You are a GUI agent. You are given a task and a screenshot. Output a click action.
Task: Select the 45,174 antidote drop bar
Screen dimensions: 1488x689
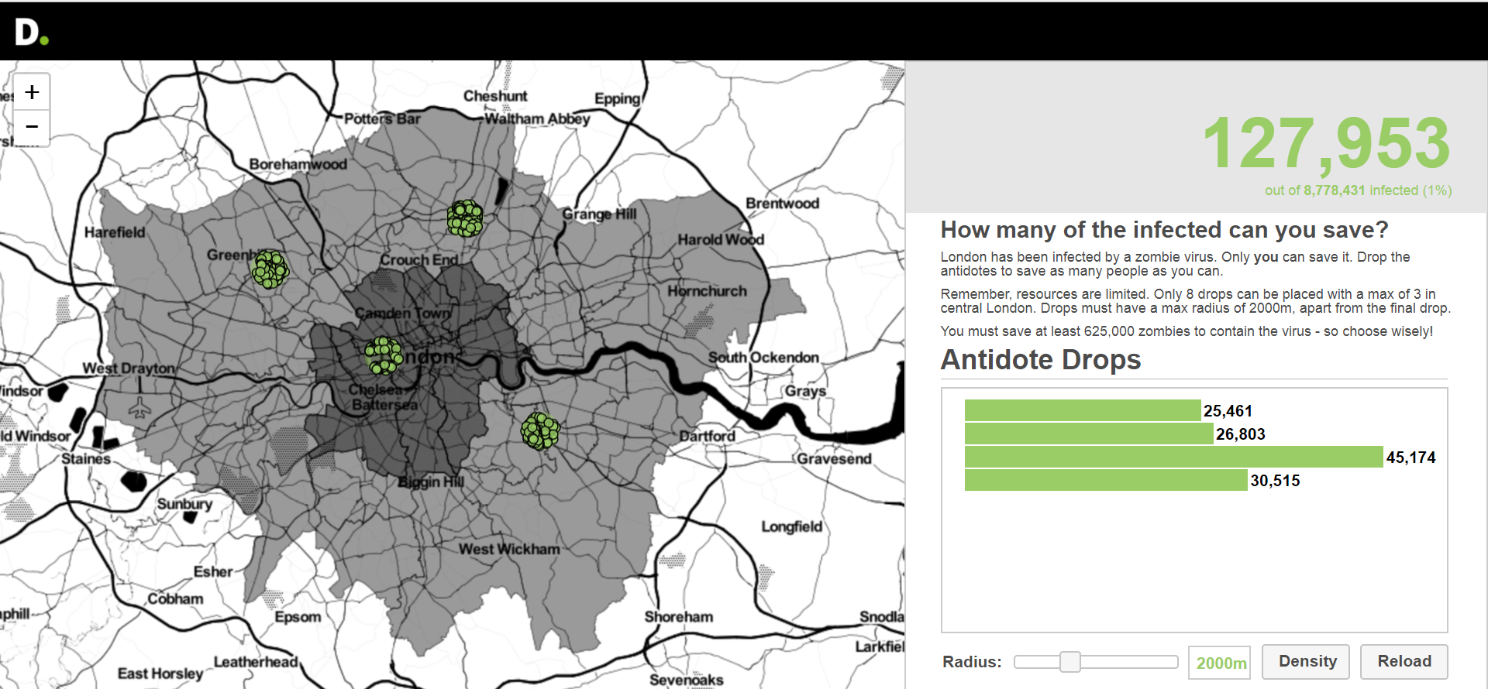pos(1174,457)
